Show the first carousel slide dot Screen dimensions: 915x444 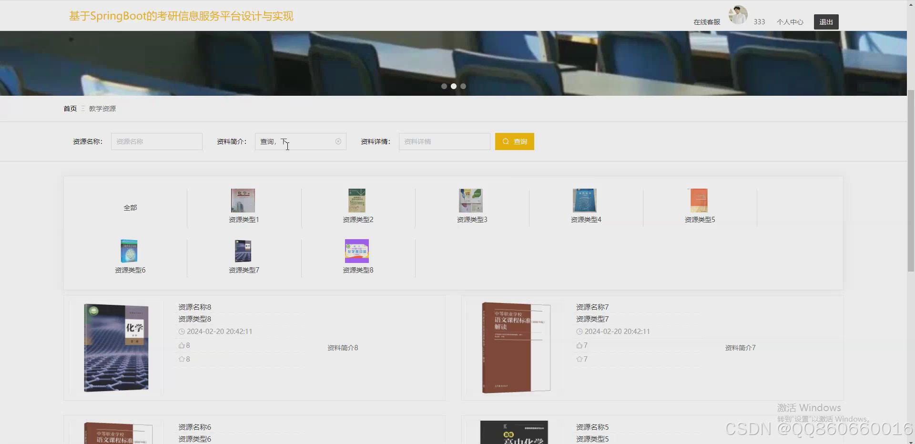click(x=444, y=86)
